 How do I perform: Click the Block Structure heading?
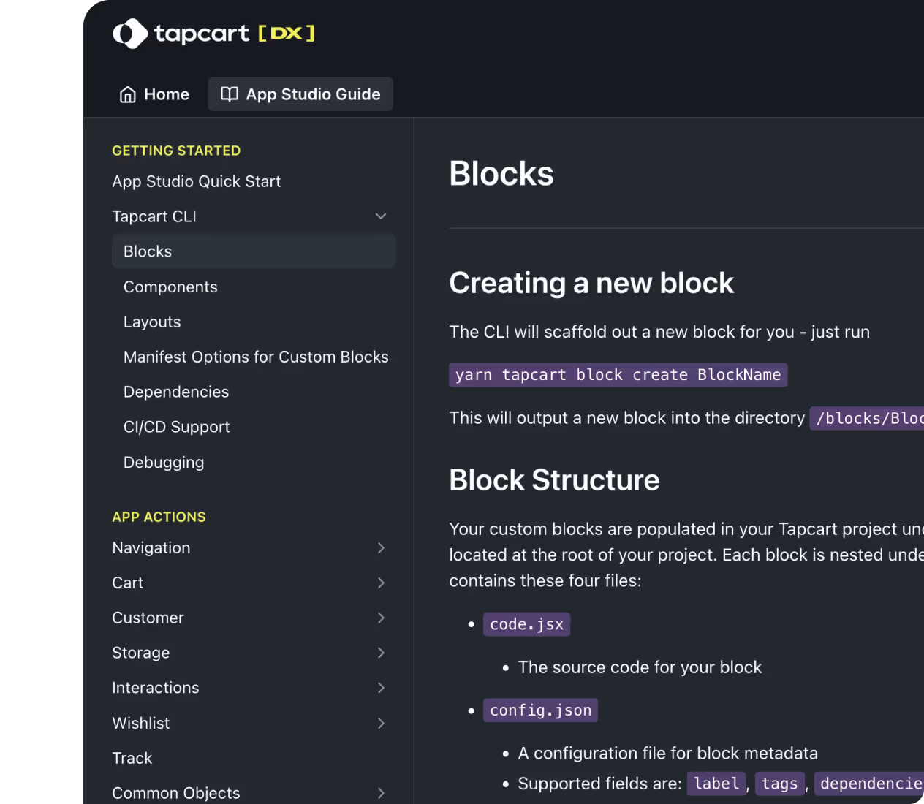554,480
